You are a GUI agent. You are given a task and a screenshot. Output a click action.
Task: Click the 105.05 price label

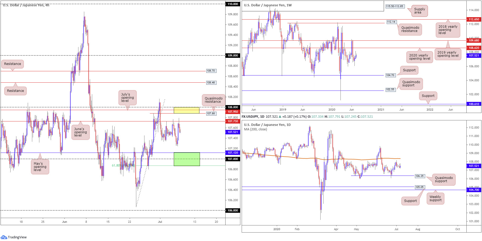(x=419, y=187)
